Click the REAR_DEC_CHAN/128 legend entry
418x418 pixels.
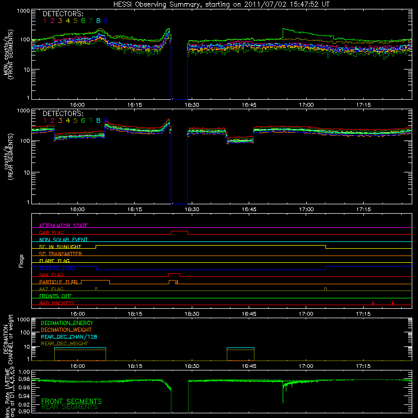coord(69,336)
